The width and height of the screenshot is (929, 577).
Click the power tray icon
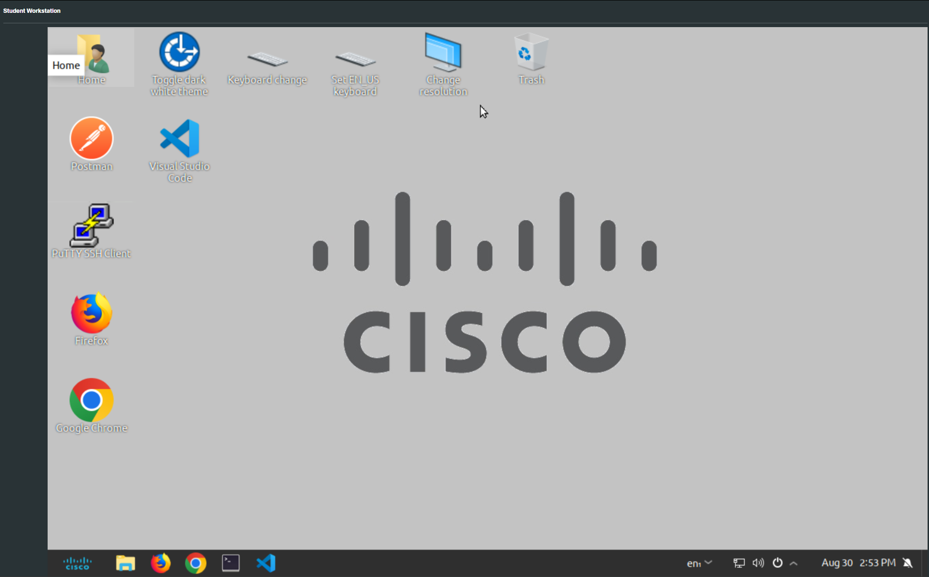click(x=778, y=563)
